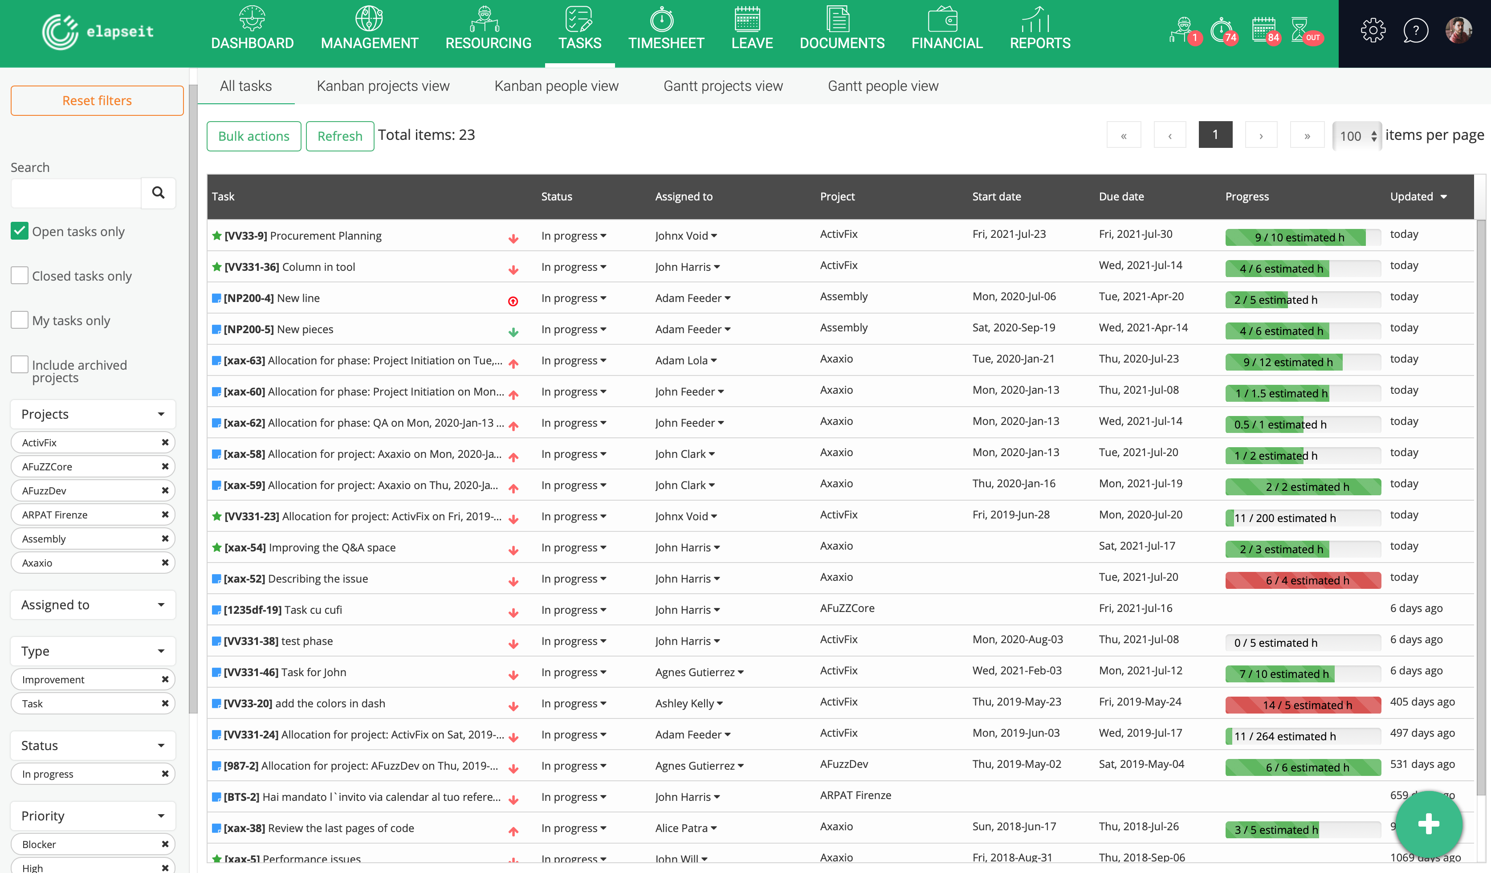Open status dropdown for Procurement Planning task

(573, 236)
